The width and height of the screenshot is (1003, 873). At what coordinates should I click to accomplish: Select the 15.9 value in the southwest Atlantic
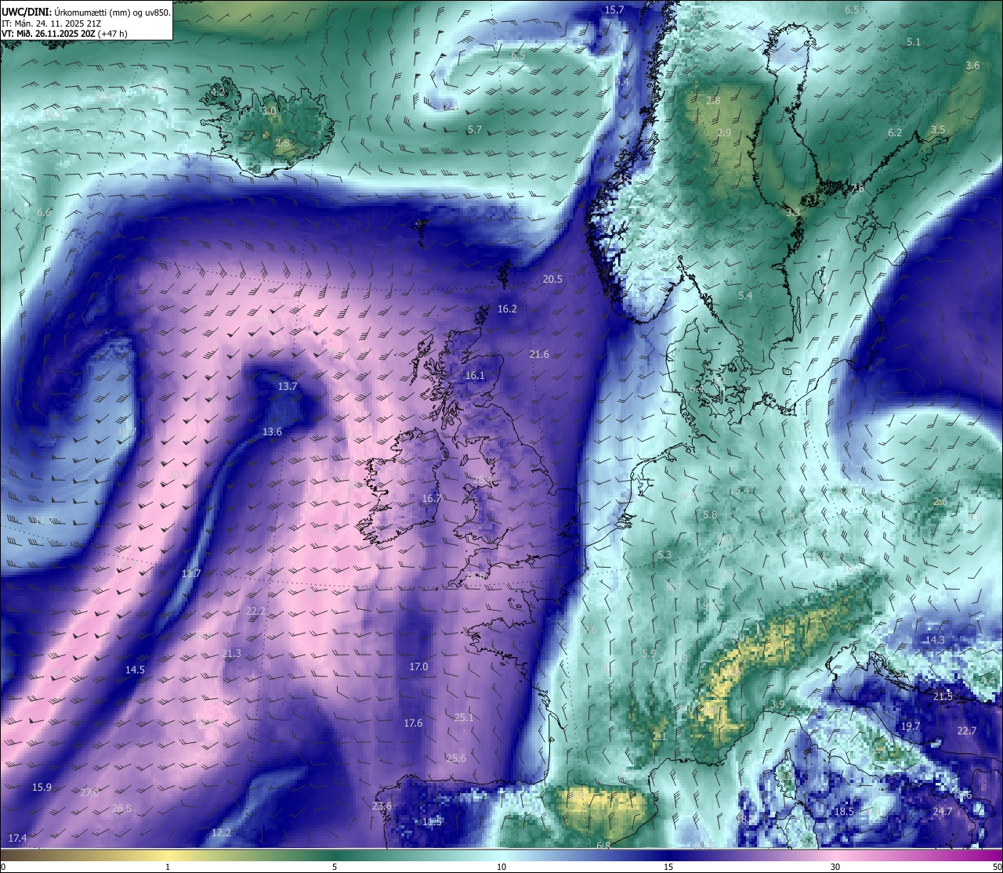click(x=42, y=788)
